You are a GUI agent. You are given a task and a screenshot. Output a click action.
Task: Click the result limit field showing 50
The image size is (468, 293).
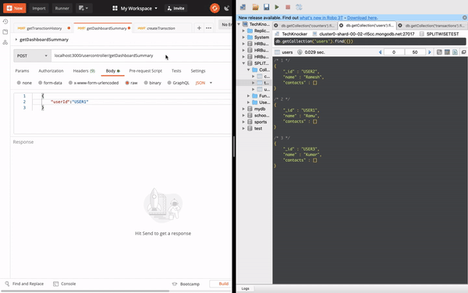[x=415, y=52]
